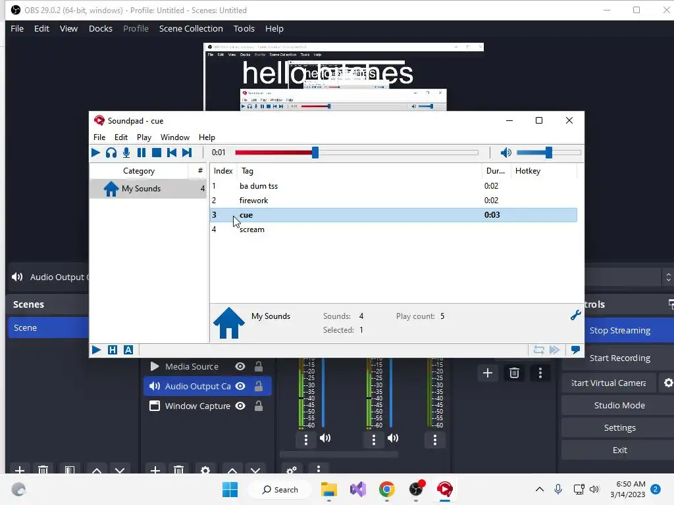Open Chrome from taskbar

click(387, 489)
